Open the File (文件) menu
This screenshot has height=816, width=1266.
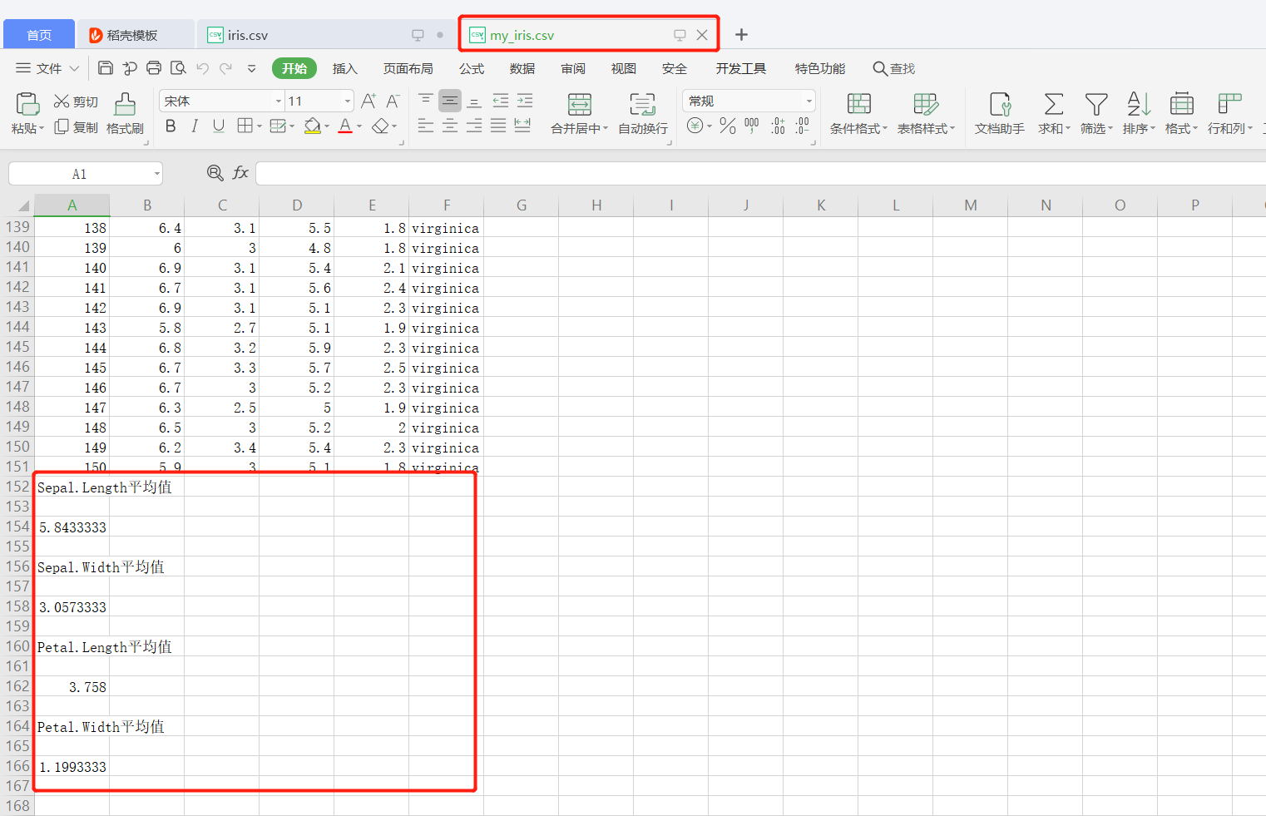[47, 68]
